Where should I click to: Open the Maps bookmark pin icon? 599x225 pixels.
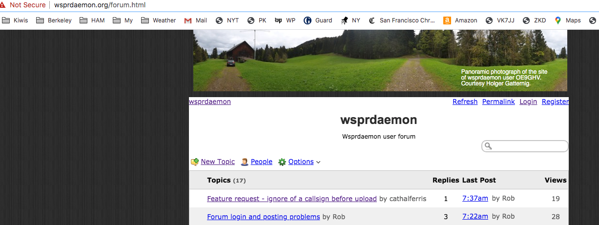click(558, 20)
